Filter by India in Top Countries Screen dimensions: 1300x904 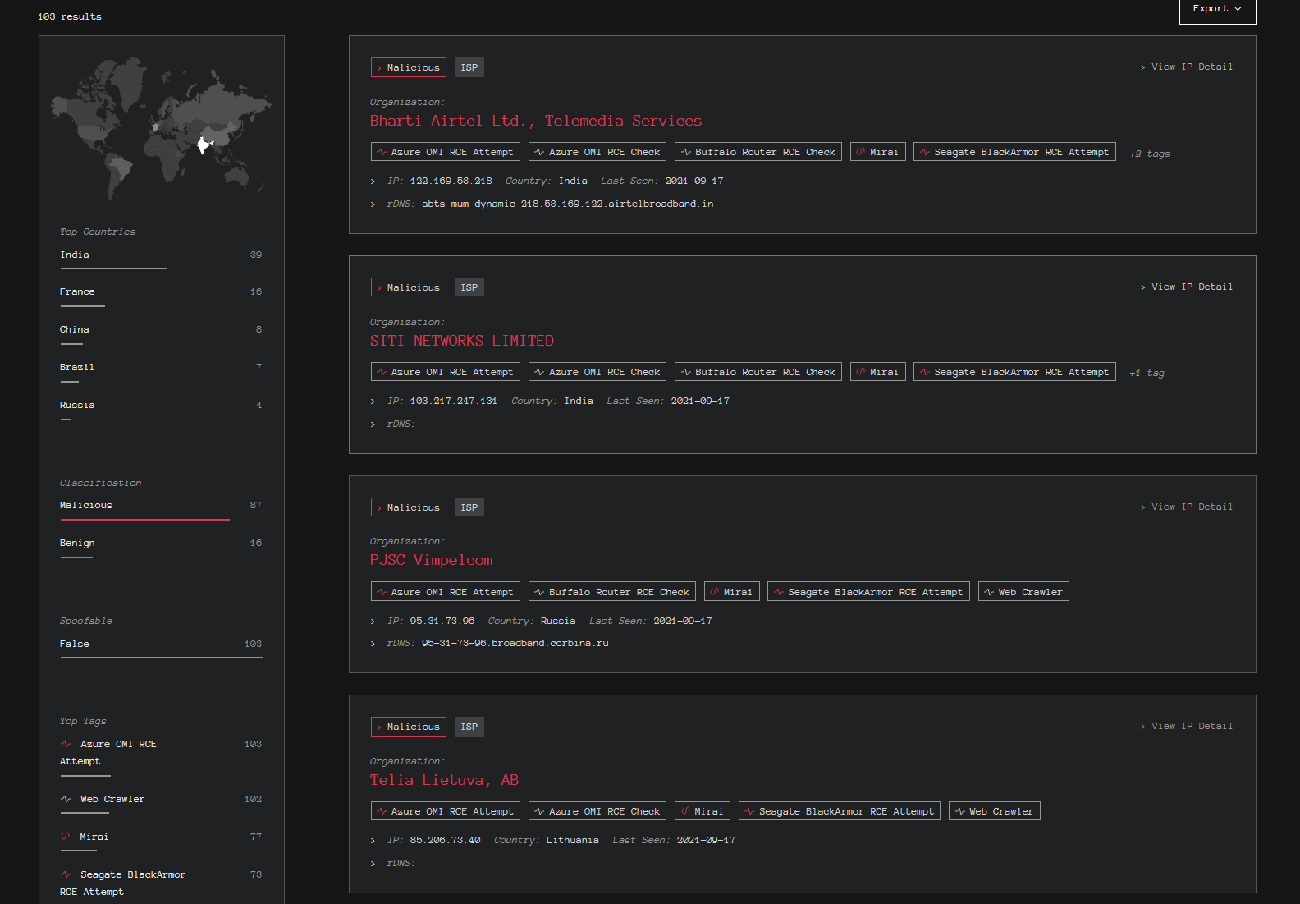pos(161,259)
